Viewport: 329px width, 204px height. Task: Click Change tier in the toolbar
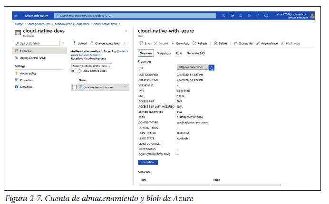coord(243,43)
